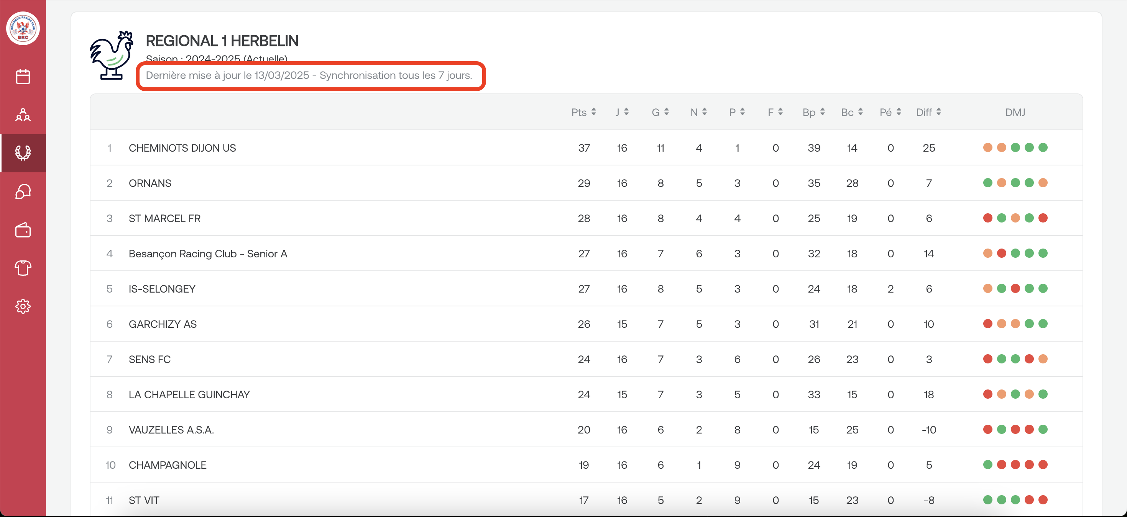Open Besançon Racing Club - Senior A
This screenshot has height=517, width=1127.
coord(208,254)
